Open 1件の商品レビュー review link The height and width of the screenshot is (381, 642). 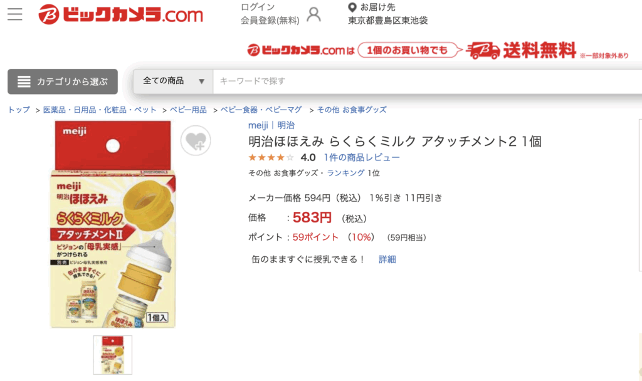pyautogui.click(x=362, y=157)
